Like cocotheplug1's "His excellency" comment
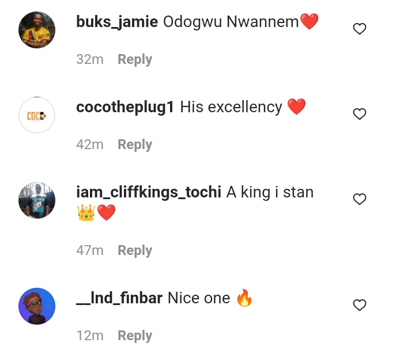Viewport: 415px width, 358px height. point(359,114)
